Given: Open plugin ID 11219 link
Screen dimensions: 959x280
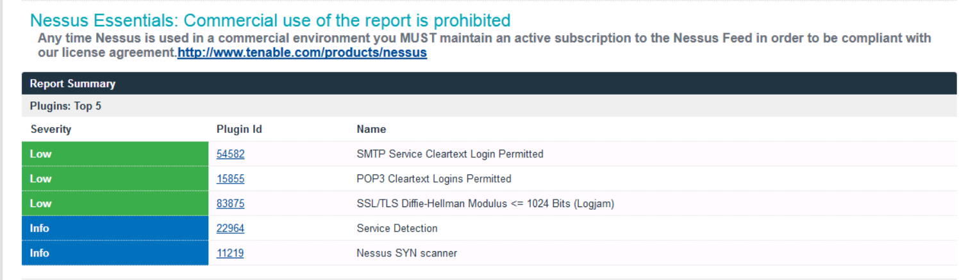Looking at the screenshot, I should (230, 253).
